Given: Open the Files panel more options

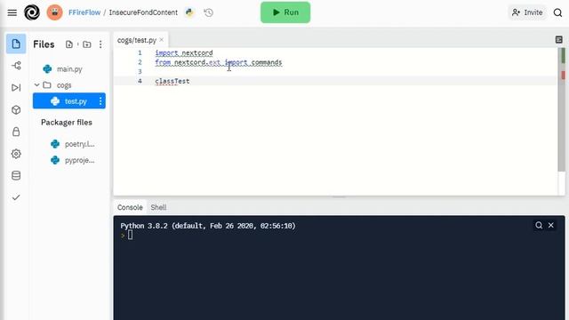Looking at the screenshot, I should 100,44.
